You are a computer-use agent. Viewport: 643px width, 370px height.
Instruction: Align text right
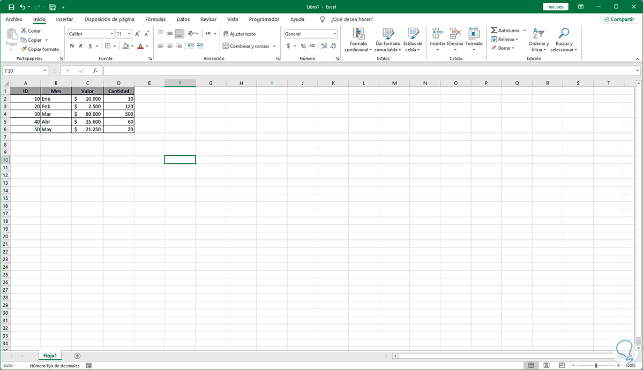[179, 46]
